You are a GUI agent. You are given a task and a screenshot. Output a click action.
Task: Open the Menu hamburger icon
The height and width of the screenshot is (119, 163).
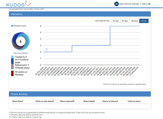tap(149, 4)
